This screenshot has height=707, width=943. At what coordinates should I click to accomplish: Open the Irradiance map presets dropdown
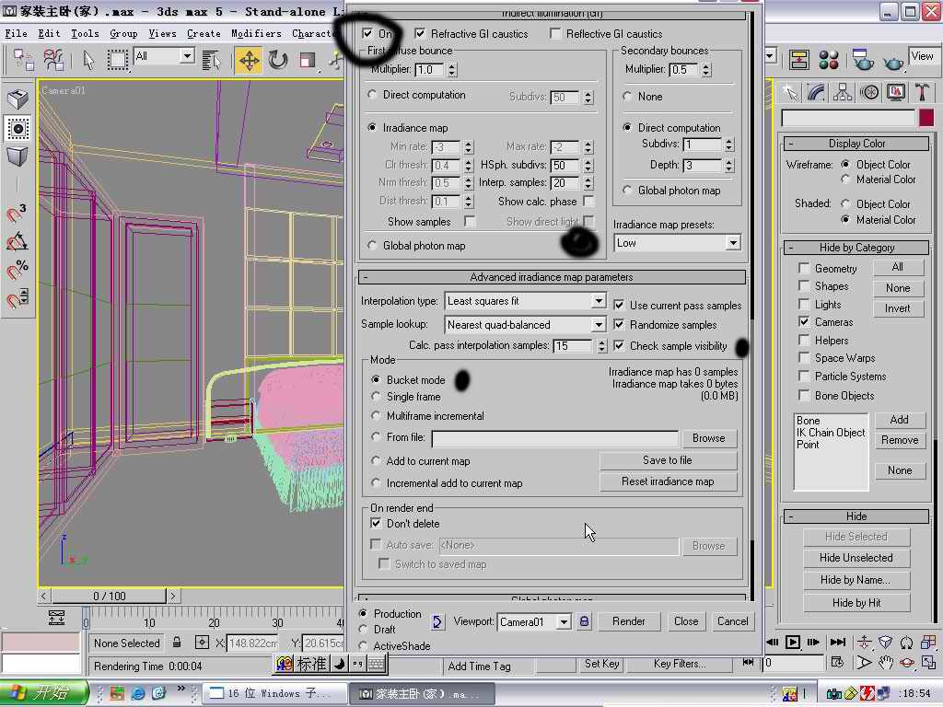(732, 243)
